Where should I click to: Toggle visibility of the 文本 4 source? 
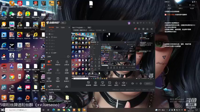point(47,37)
